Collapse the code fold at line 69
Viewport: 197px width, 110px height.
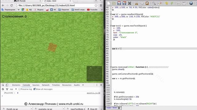tap(111, 14)
